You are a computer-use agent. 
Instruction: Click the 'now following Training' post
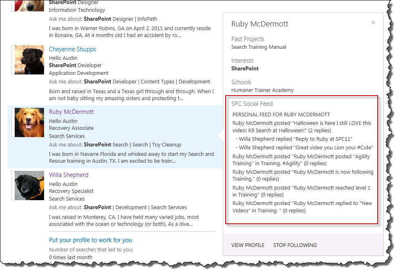303,176
